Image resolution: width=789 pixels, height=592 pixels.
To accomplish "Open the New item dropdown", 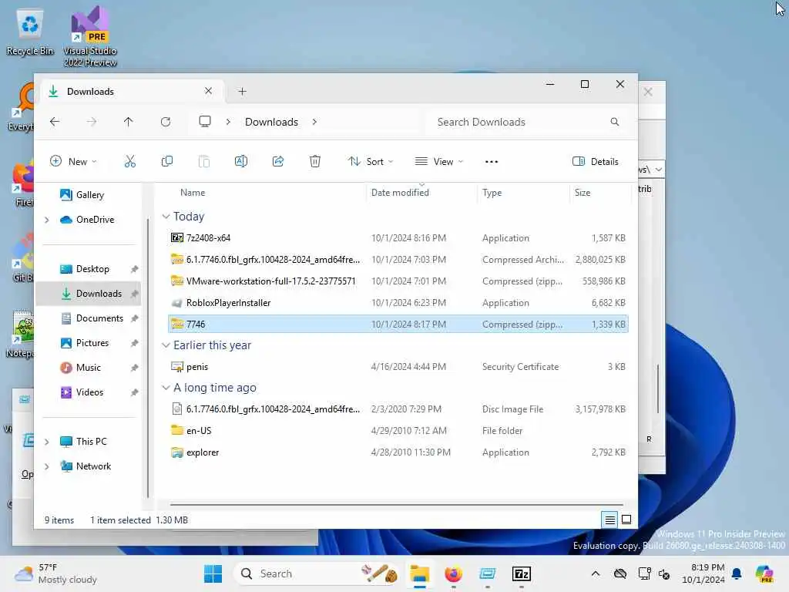I will pos(73,162).
